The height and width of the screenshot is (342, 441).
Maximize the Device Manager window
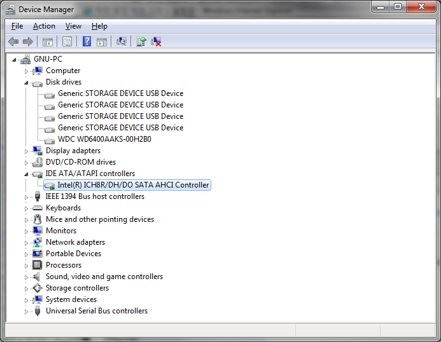point(397,7)
